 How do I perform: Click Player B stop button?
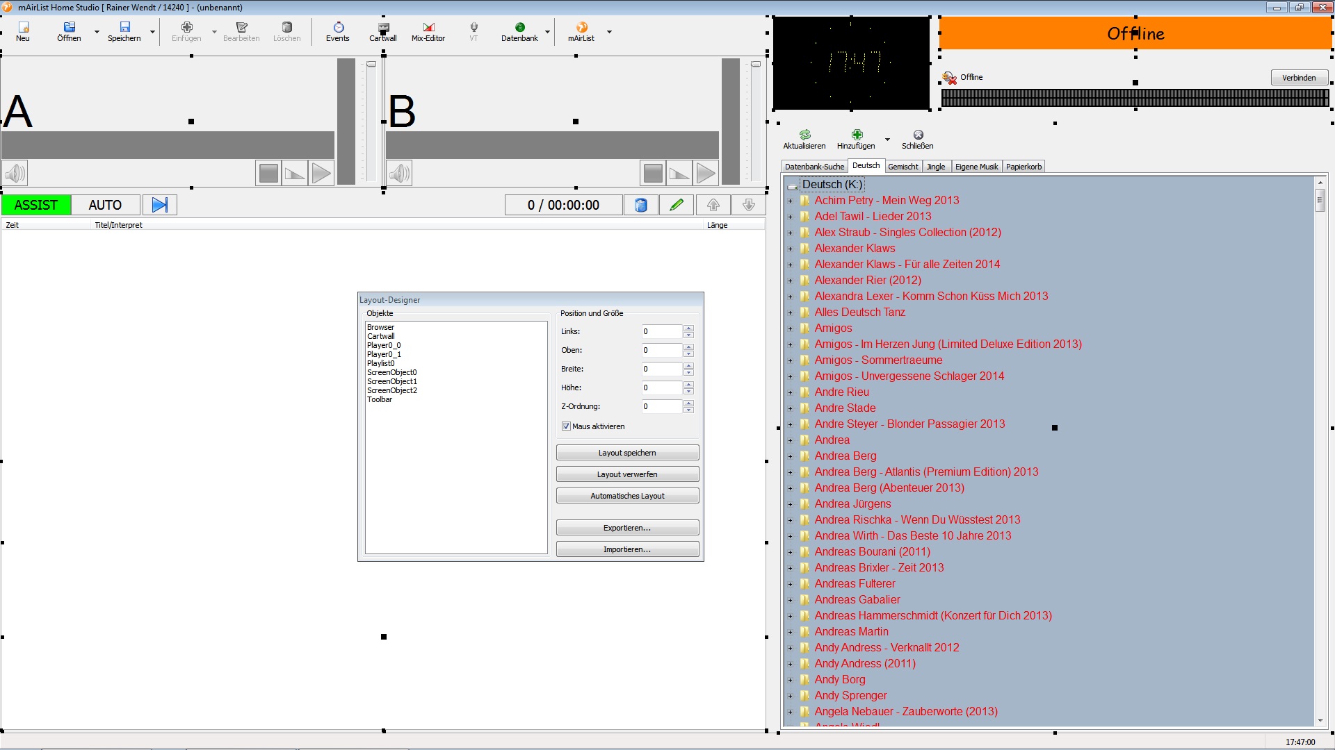click(x=653, y=173)
